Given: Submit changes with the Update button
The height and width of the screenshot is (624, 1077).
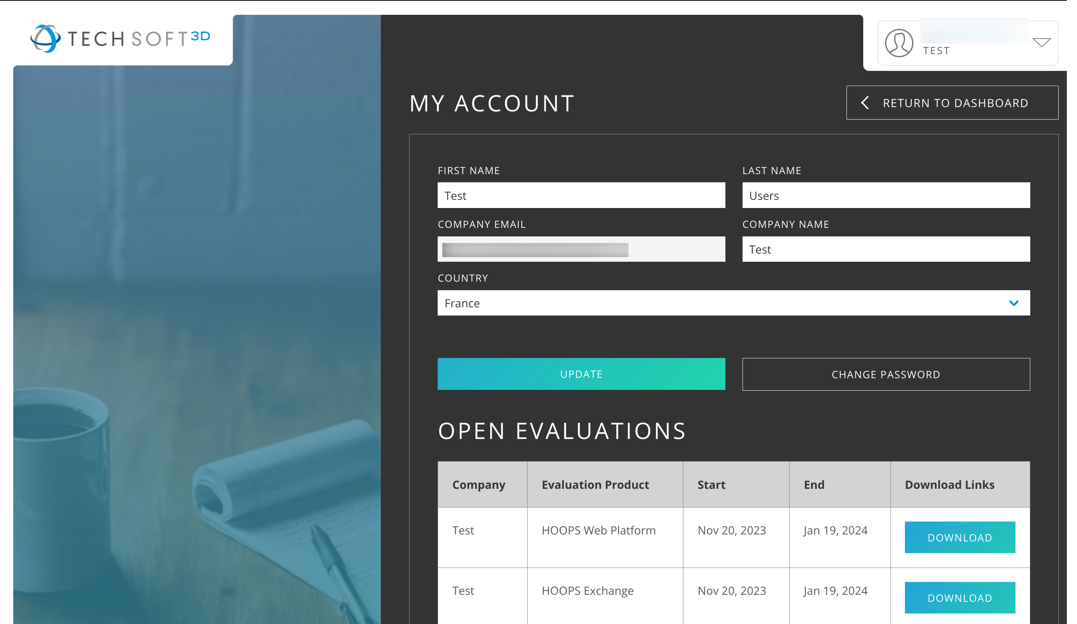Looking at the screenshot, I should pos(581,374).
